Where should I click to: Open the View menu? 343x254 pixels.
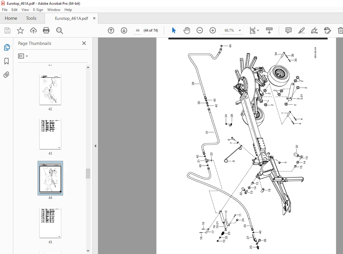click(25, 10)
